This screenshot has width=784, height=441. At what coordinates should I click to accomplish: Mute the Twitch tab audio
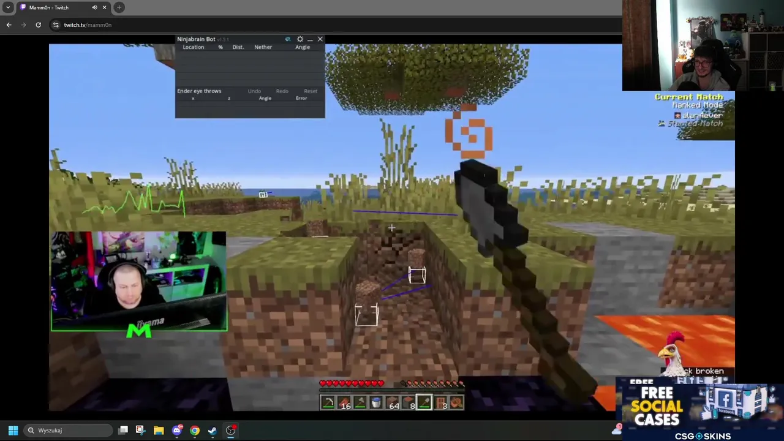point(94,7)
